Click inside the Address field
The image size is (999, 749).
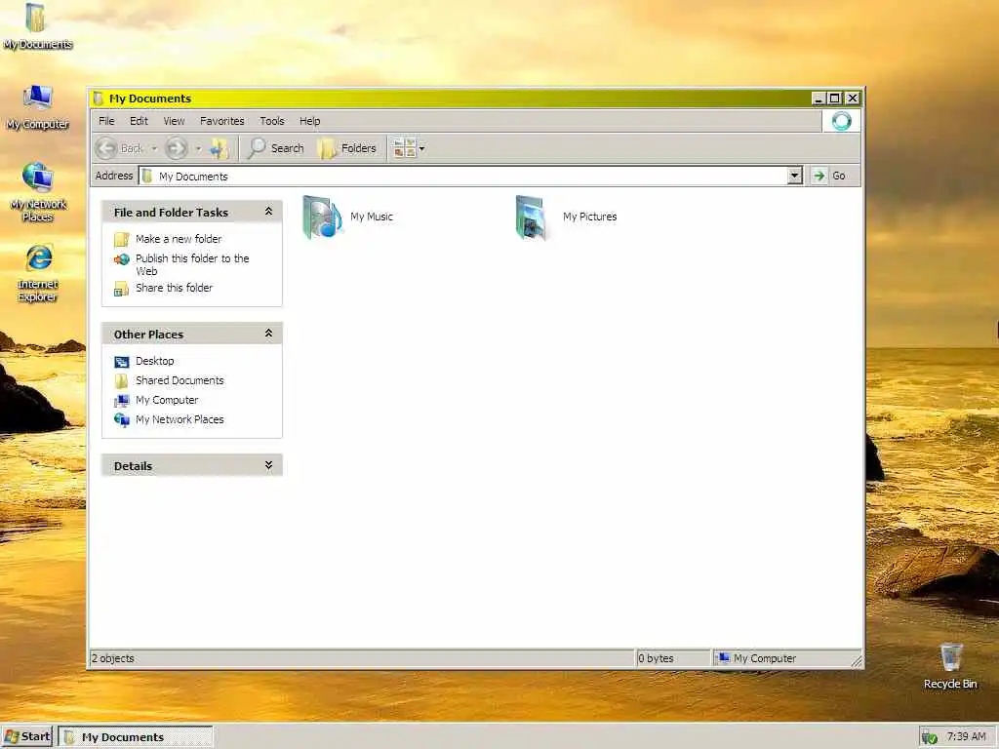470,176
